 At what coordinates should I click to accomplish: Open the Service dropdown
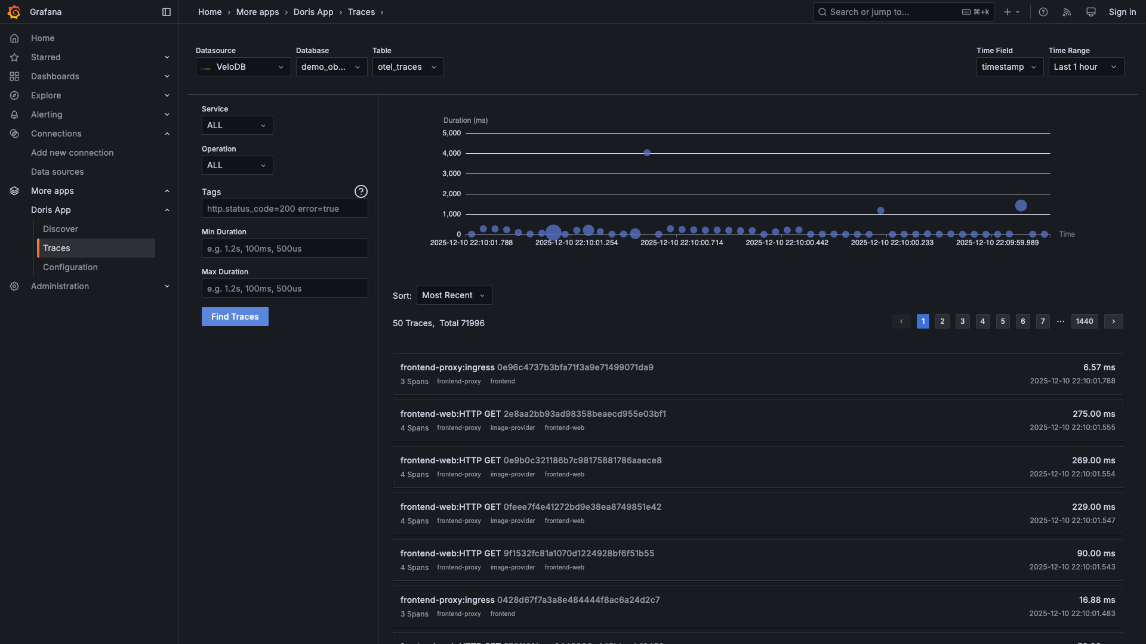pyautogui.click(x=236, y=125)
